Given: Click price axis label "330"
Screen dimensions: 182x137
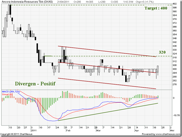Looking at the screenshot, I should (x=174, y=50).
